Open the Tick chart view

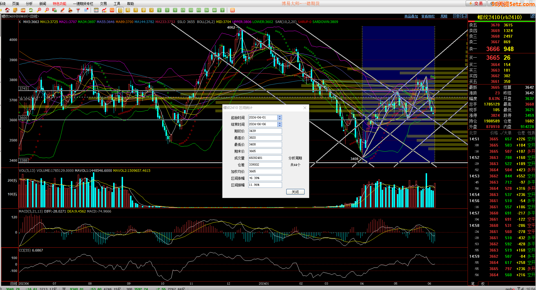[x=112, y=10]
